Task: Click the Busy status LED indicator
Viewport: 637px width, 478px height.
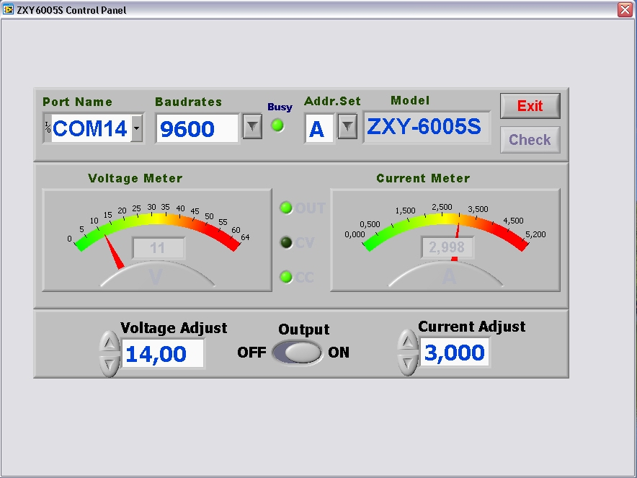Action: point(277,125)
